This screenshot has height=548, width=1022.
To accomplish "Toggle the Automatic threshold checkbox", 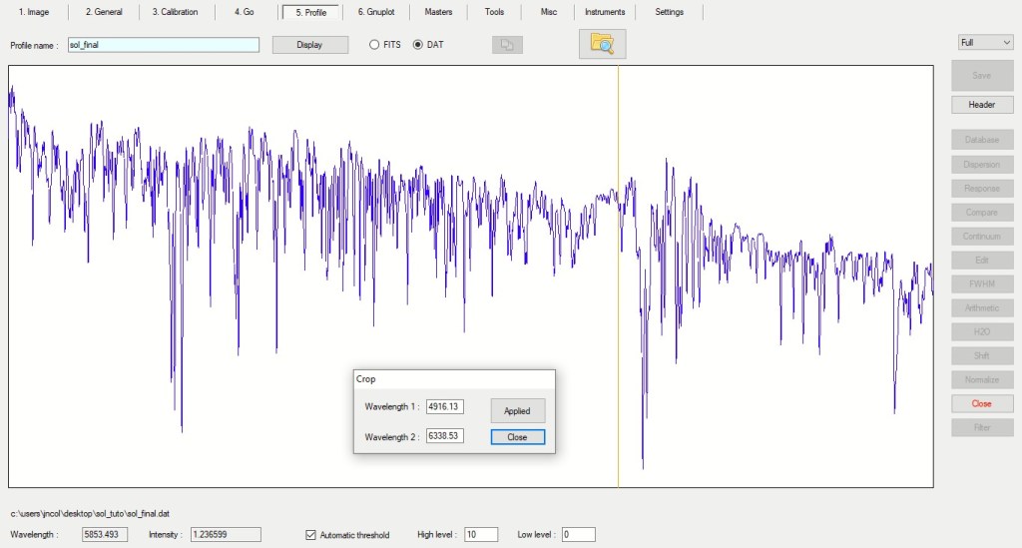I will pyautogui.click(x=311, y=535).
